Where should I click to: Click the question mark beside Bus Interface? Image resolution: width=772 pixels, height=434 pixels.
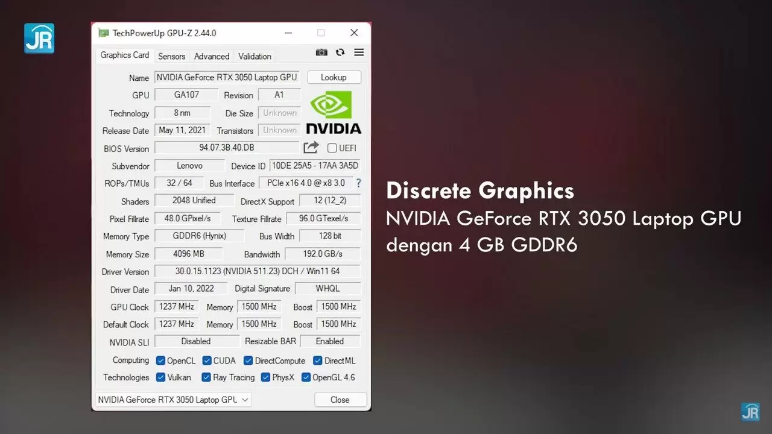pyautogui.click(x=359, y=183)
